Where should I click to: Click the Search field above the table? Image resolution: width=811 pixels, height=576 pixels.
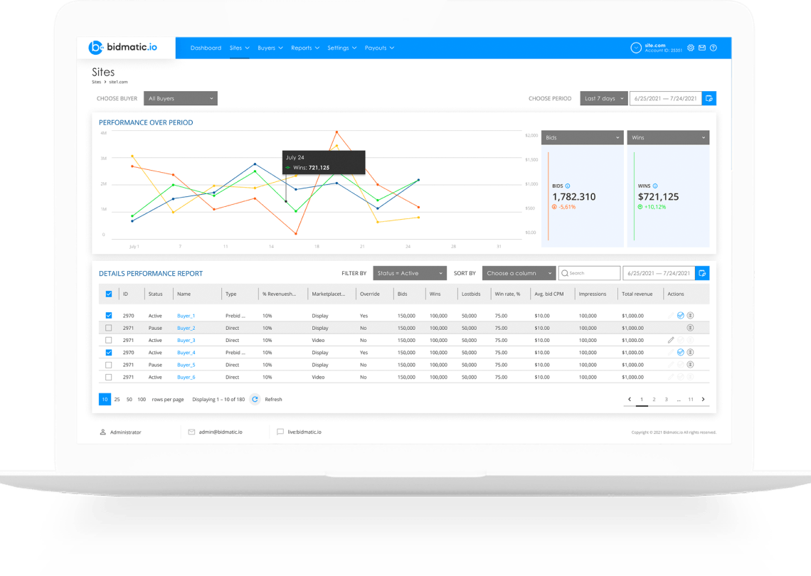tap(589, 273)
